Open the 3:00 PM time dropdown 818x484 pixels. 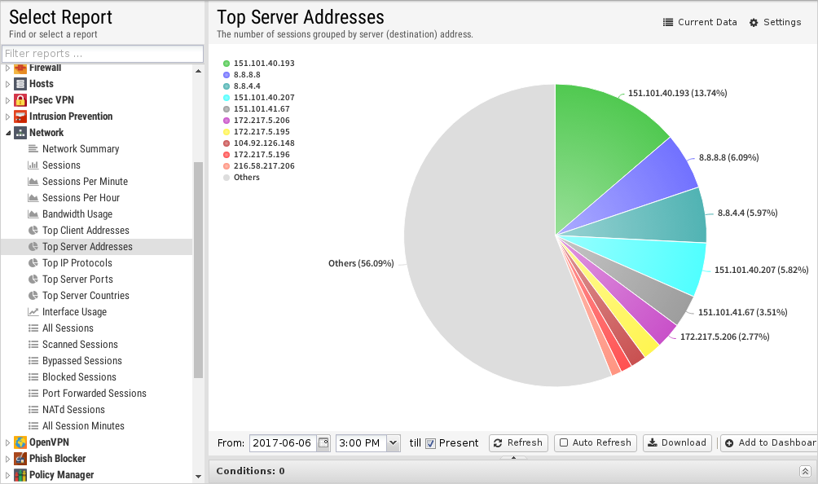click(394, 442)
